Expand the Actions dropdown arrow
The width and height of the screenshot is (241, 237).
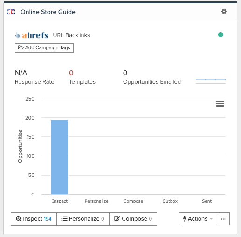(211, 219)
